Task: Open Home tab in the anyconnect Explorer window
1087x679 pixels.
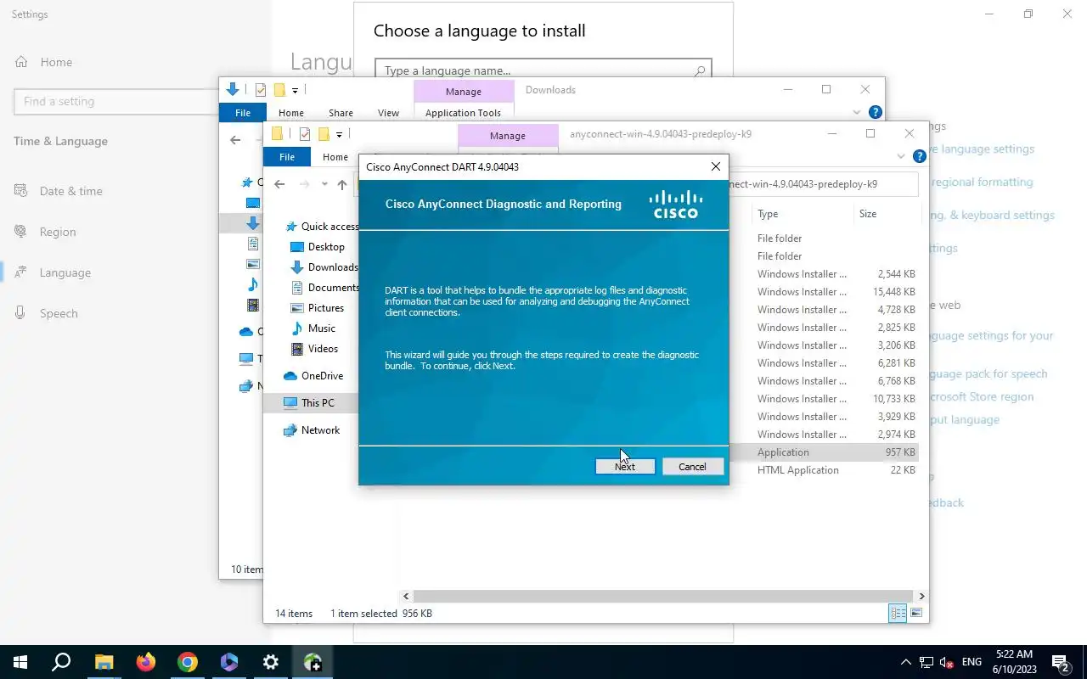Action: pyautogui.click(x=335, y=157)
